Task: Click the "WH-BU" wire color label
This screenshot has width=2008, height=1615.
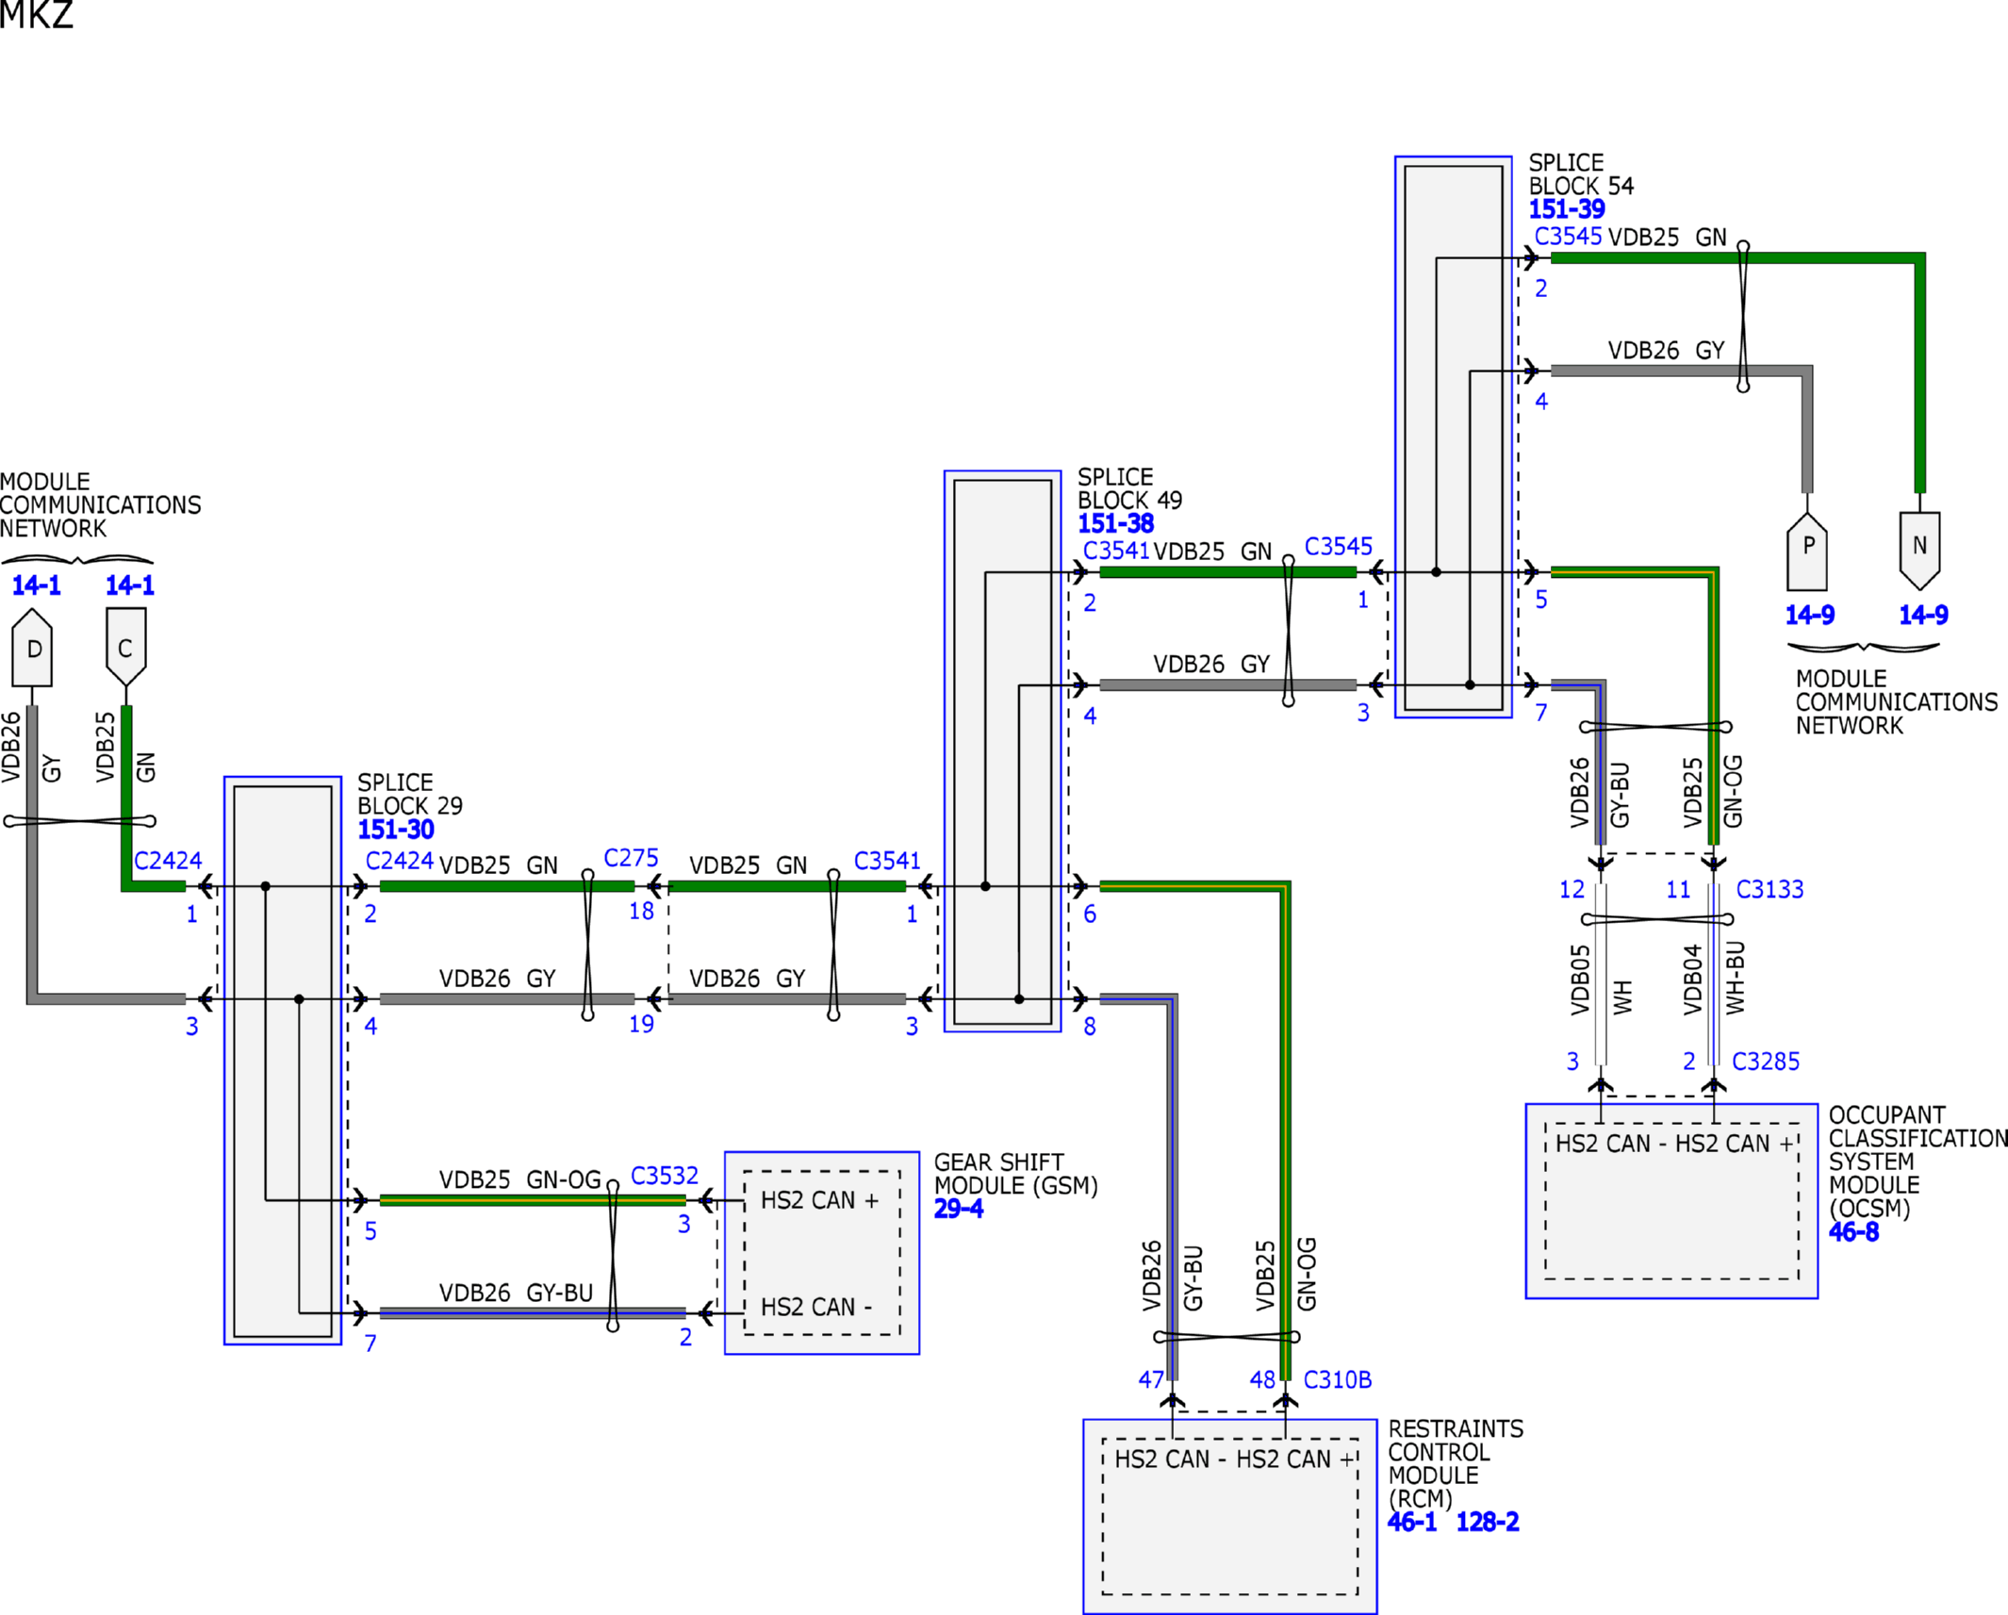Action: pyautogui.click(x=1735, y=979)
